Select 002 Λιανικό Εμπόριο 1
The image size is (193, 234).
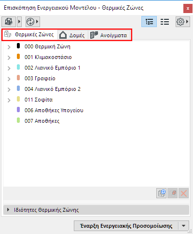[53, 68]
